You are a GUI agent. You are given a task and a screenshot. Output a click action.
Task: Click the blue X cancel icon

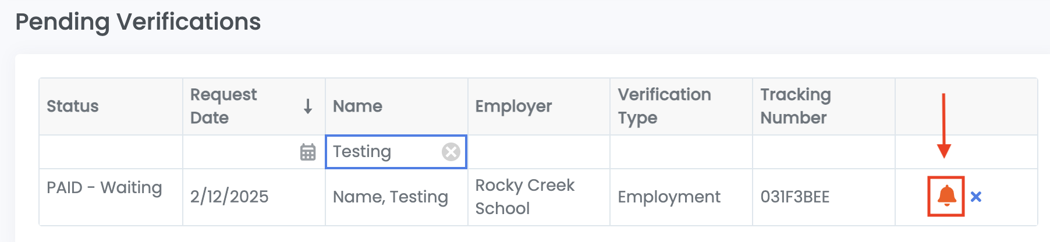(976, 197)
